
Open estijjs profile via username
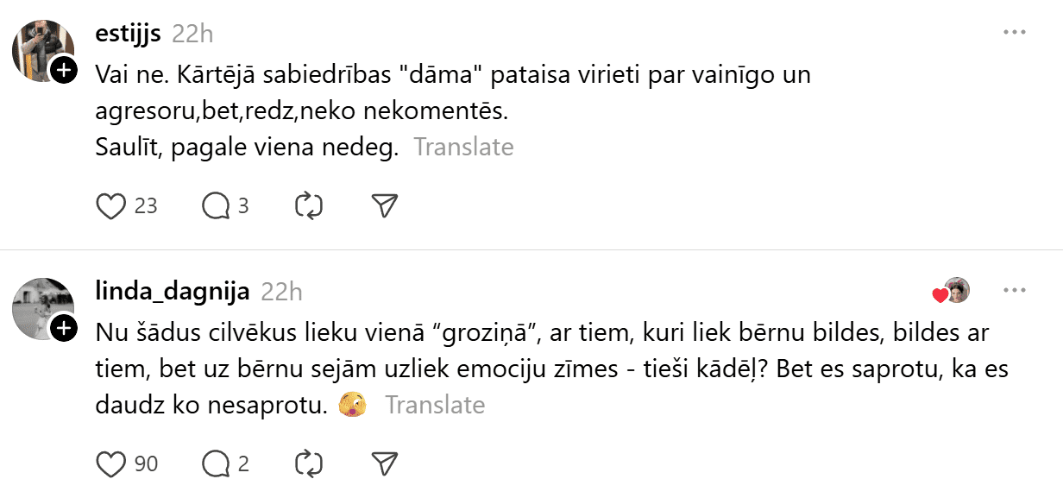pyautogui.click(x=129, y=34)
